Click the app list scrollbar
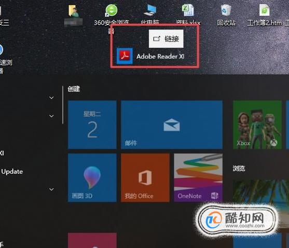The height and width of the screenshot is (248, 289). 63,105
